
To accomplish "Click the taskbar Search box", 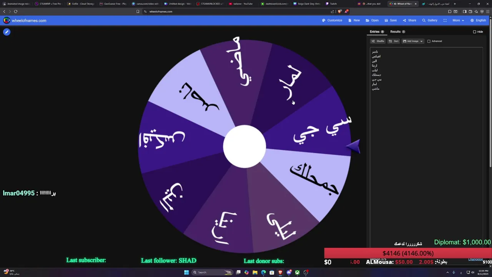I will (x=213, y=272).
